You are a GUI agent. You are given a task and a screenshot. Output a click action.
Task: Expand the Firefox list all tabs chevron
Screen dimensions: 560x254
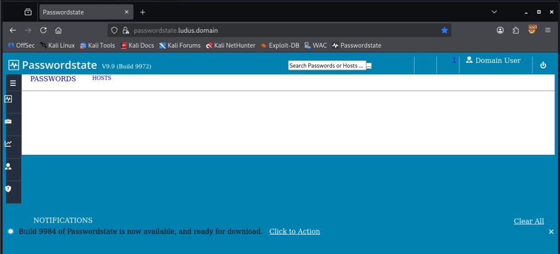pyautogui.click(x=494, y=11)
